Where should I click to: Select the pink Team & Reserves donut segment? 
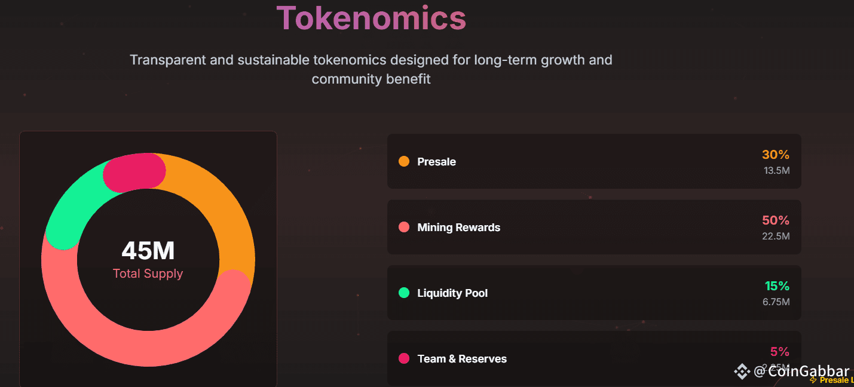(134, 173)
